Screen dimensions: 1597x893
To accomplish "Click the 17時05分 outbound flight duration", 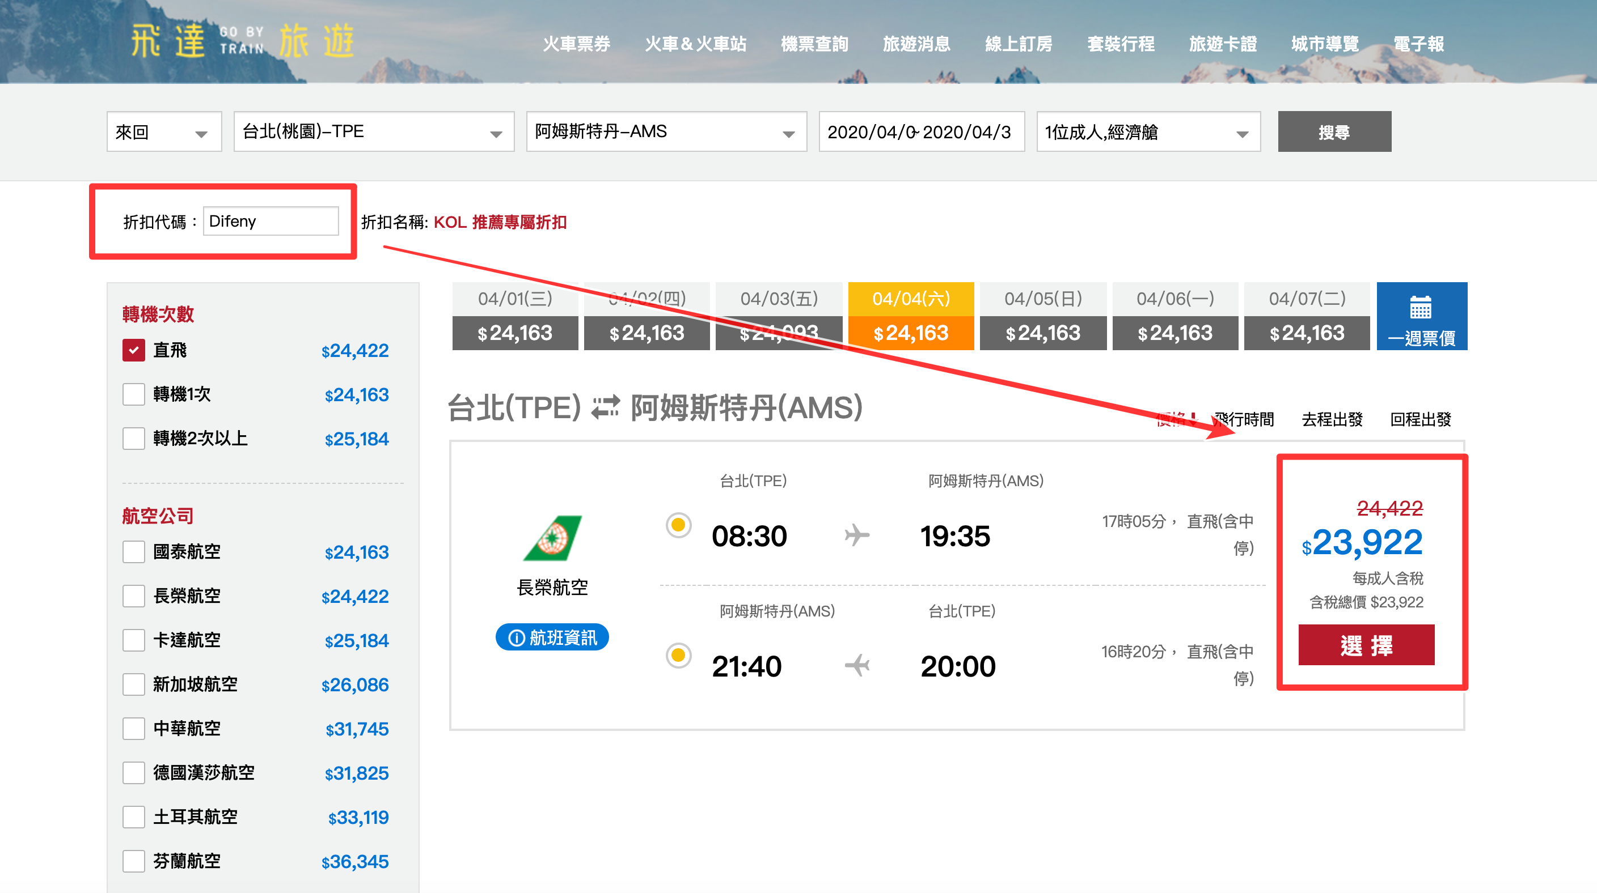I will [1134, 521].
